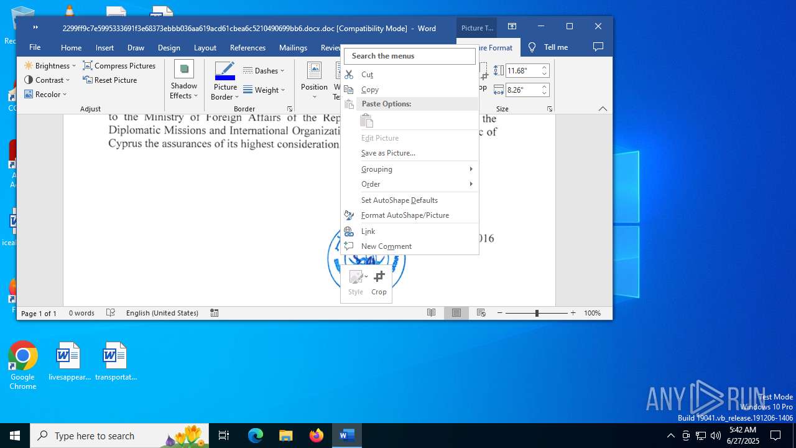Switch to Print Layout view
The width and height of the screenshot is (796, 448).
point(456,313)
